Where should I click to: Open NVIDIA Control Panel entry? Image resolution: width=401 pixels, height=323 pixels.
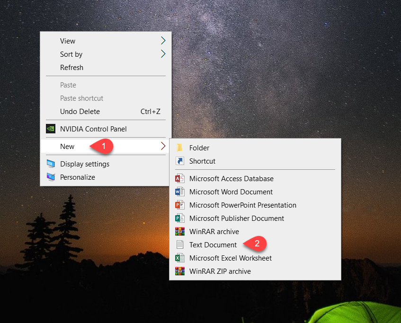pos(106,129)
